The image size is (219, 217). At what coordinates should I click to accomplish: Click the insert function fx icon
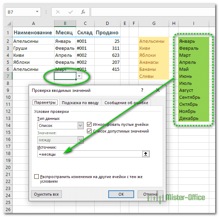[83, 12]
